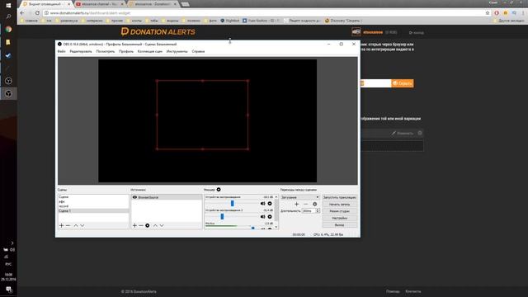Add a scene transition with plus icon
This screenshot has height=297, width=528.
click(297, 204)
